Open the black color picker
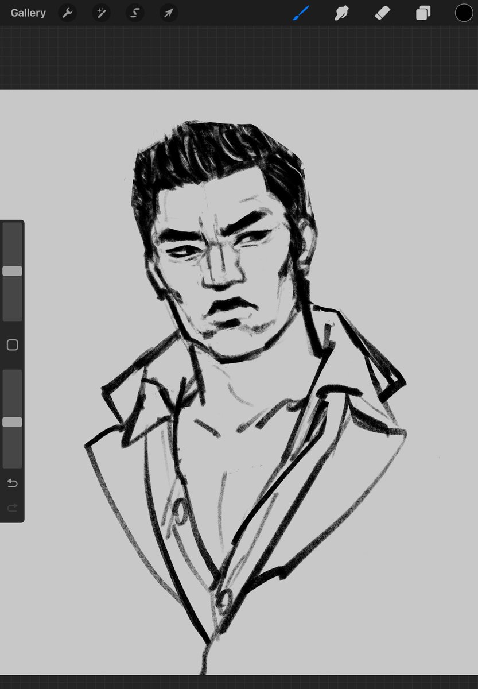Viewport: 478px width, 689px height. [x=464, y=13]
